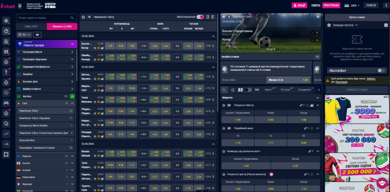Open bet slip settings gear
Image resolution: width=390 pixels, height=192 pixels.
click(x=329, y=25)
